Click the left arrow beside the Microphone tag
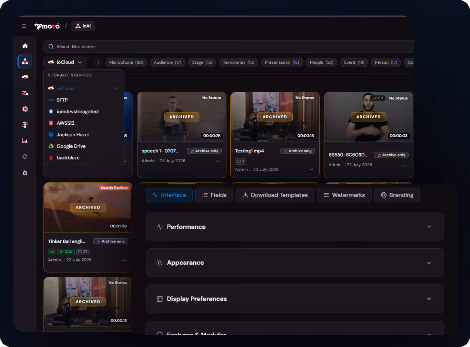Image resolution: width=470 pixels, height=347 pixels. (98, 62)
